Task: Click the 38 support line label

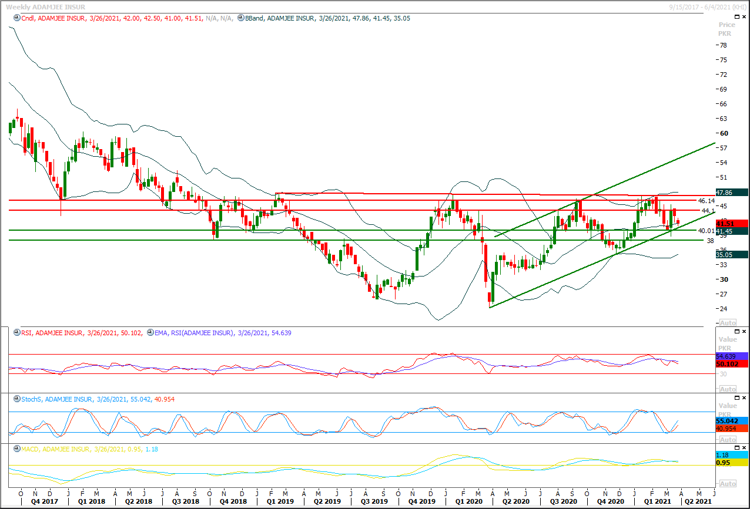Action: coord(710,241)
